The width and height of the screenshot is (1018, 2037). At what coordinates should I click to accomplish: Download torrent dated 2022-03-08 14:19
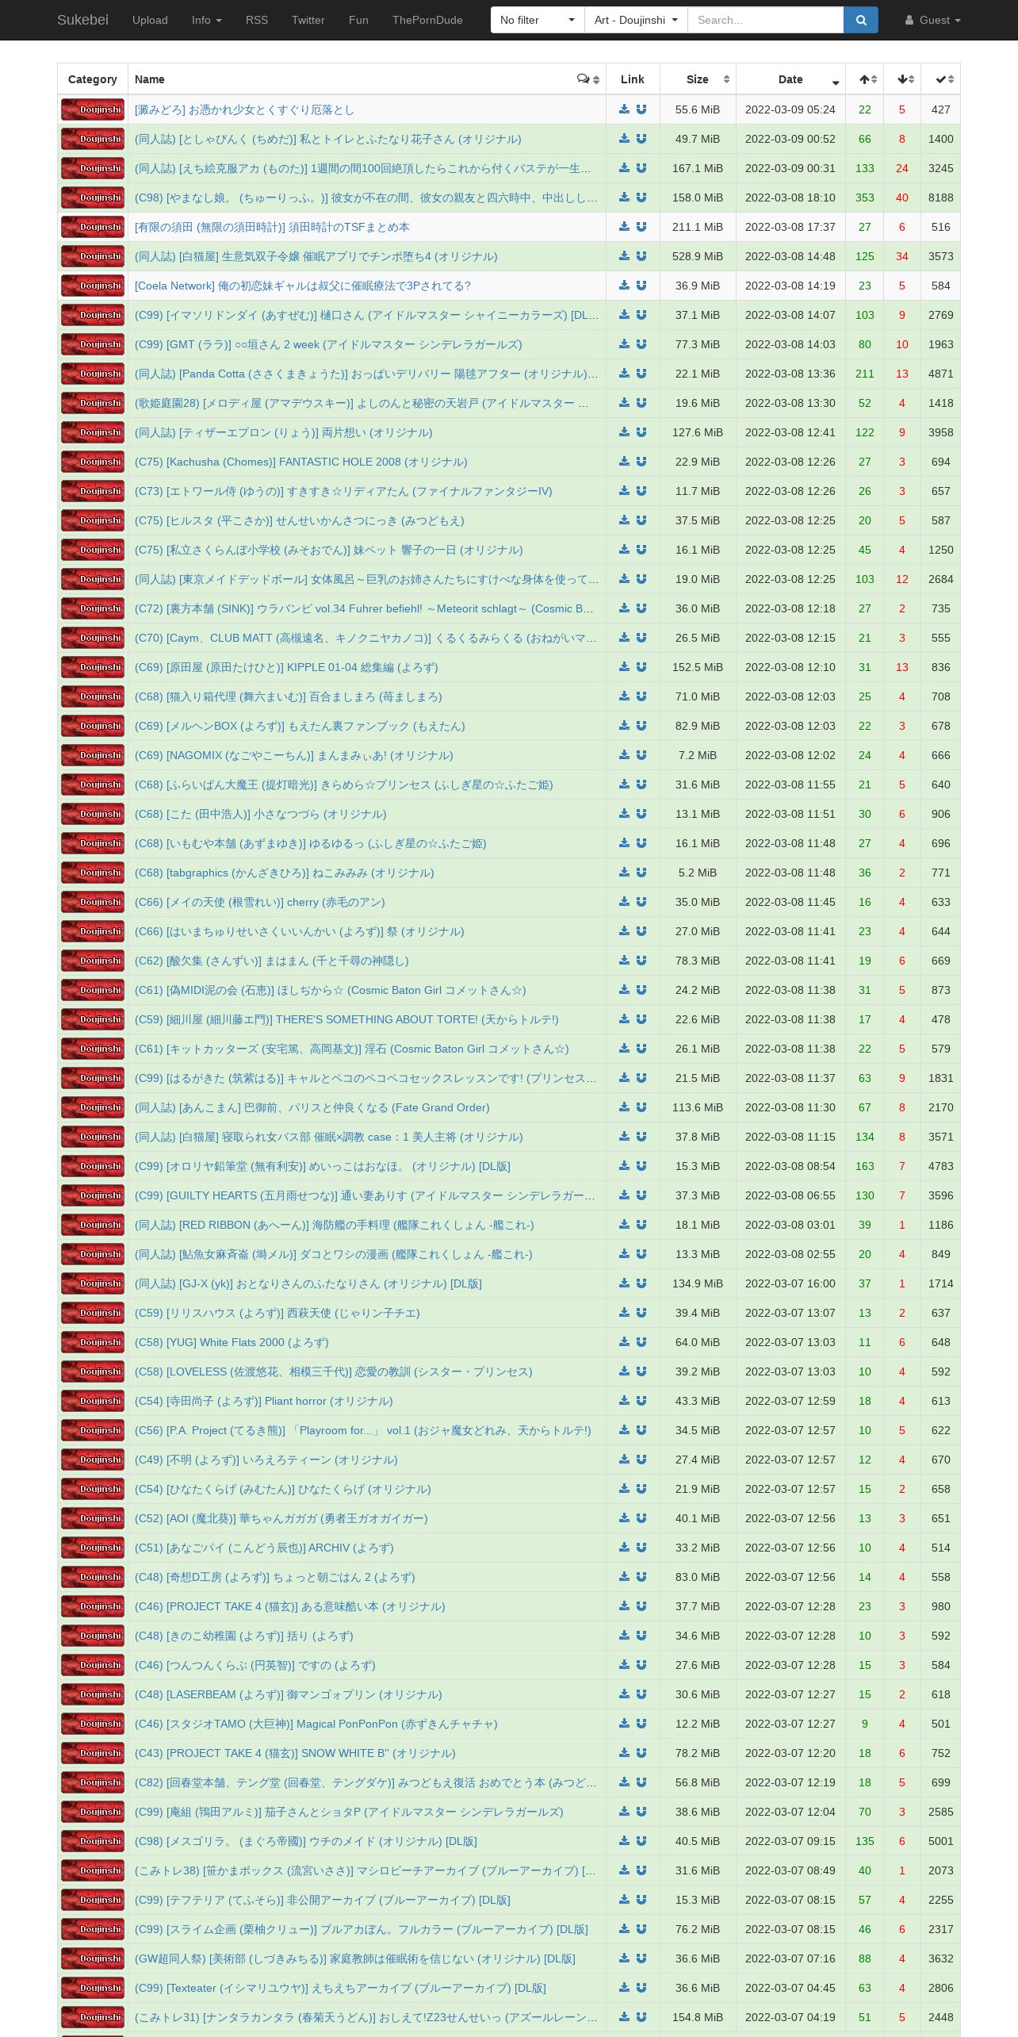pyautogui.click(x=624, y=286)
